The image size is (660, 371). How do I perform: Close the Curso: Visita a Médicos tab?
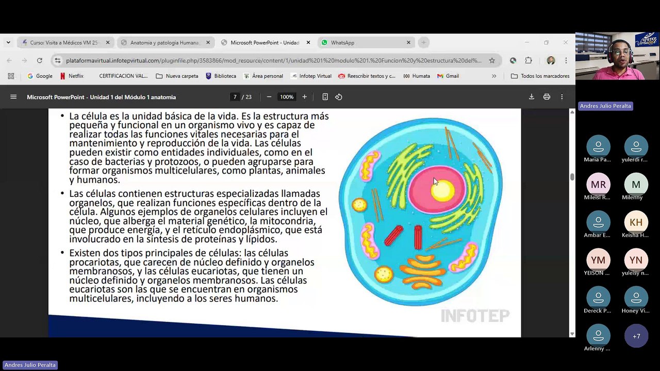pos(108,43)
